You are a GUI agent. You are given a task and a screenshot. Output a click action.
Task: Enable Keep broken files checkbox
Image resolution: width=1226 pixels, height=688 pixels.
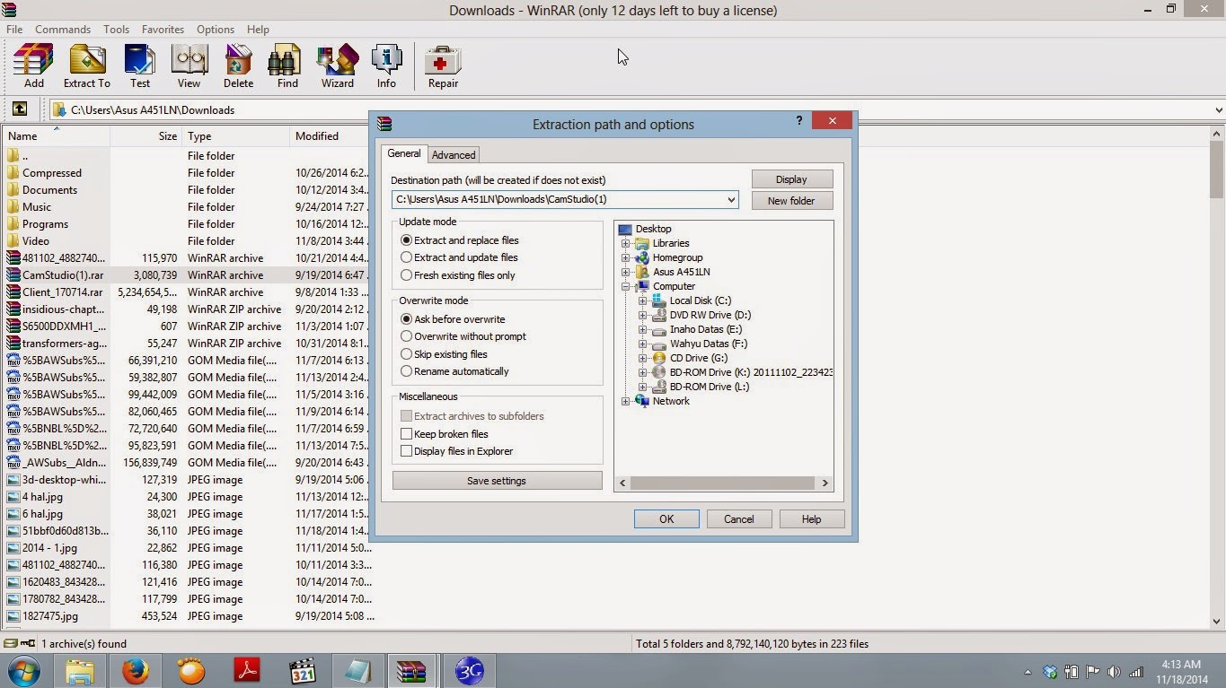407,434
